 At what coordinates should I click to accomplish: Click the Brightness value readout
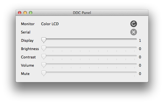pyautogui.click(x=140, y=49)
